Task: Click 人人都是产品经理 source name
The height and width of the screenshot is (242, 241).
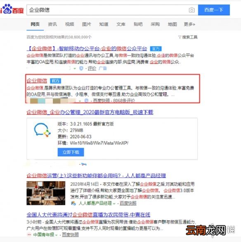Action: pos(95,203)
